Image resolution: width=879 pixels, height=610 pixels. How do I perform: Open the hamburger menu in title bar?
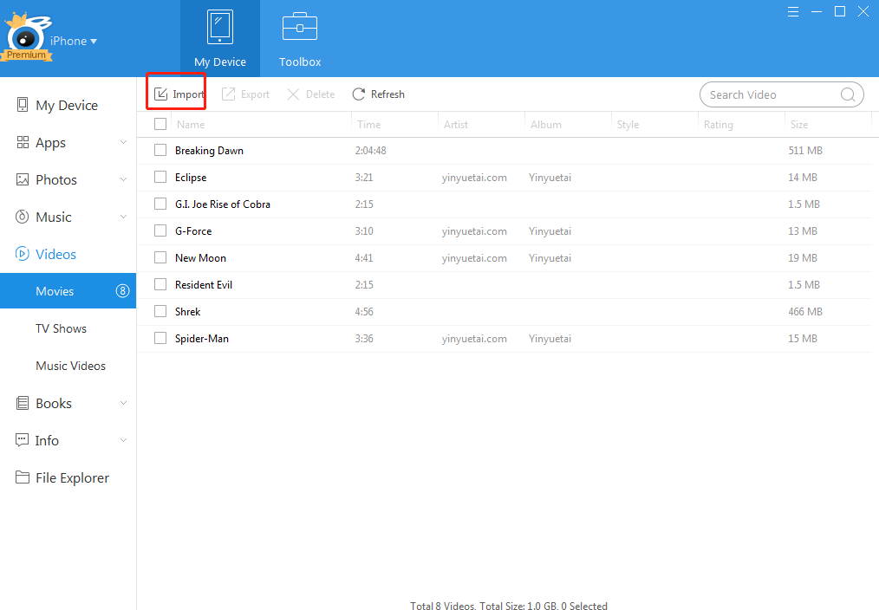click(x=792, y=12)
